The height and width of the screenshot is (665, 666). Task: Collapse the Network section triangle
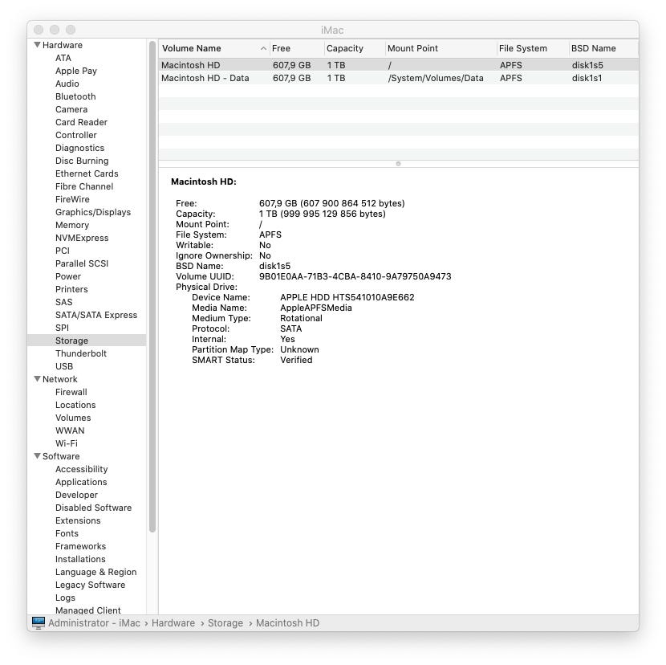[38, 379]
